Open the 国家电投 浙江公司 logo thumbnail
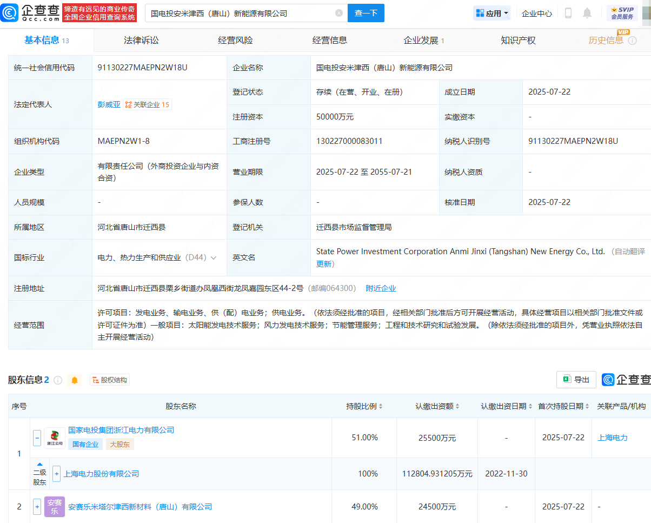The image size is (651, 523). click(55, 438)
